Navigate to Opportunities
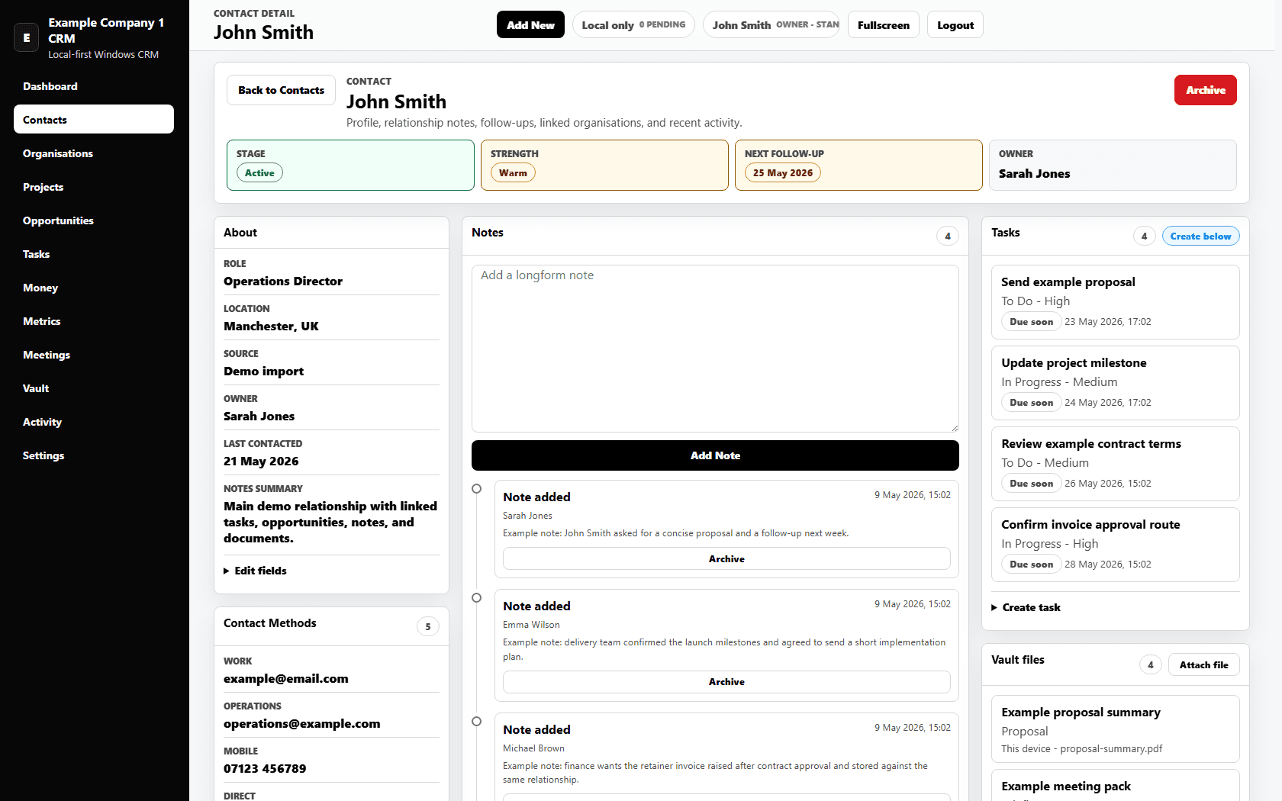Viewport: 1282px width, 801px height. click(94, 220)
